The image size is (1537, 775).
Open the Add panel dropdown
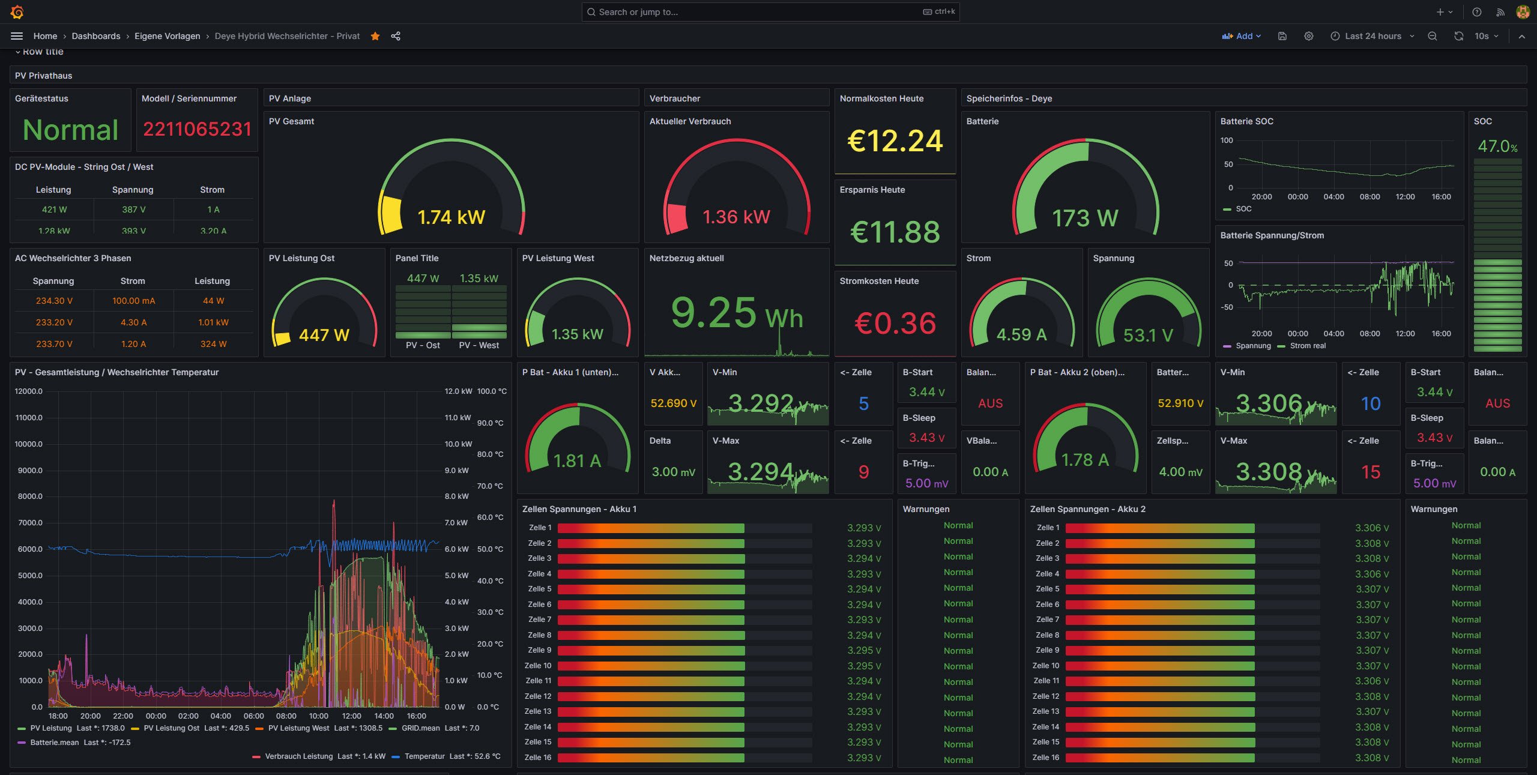click(1241, 36)
